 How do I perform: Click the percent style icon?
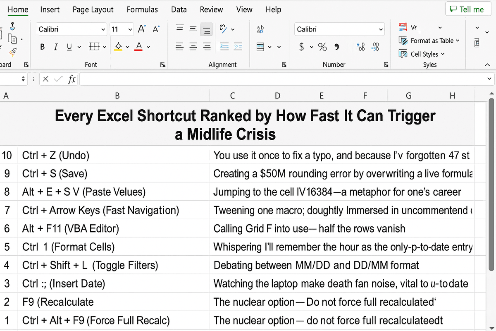coord(322,47)
